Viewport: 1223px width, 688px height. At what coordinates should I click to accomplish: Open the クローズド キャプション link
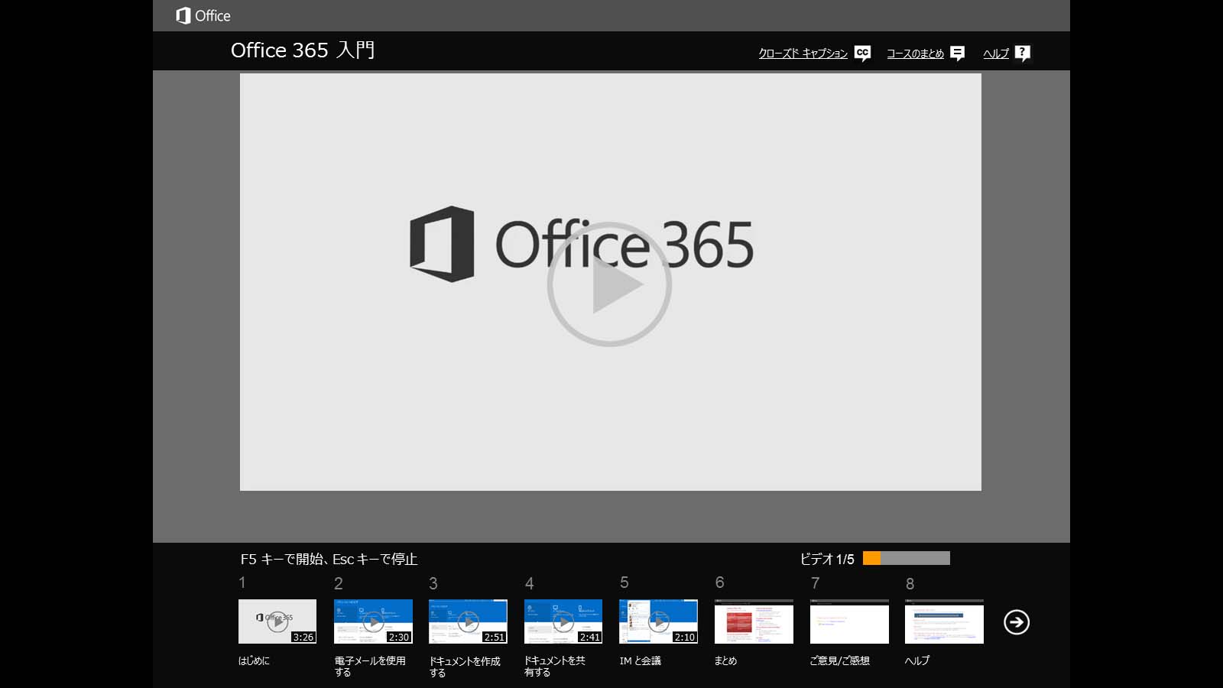coord(803,54)
